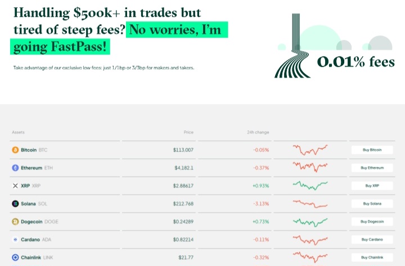Click the FastPass striped road illustration
This screenshot has width=405, height=266.
pos(292,46)
